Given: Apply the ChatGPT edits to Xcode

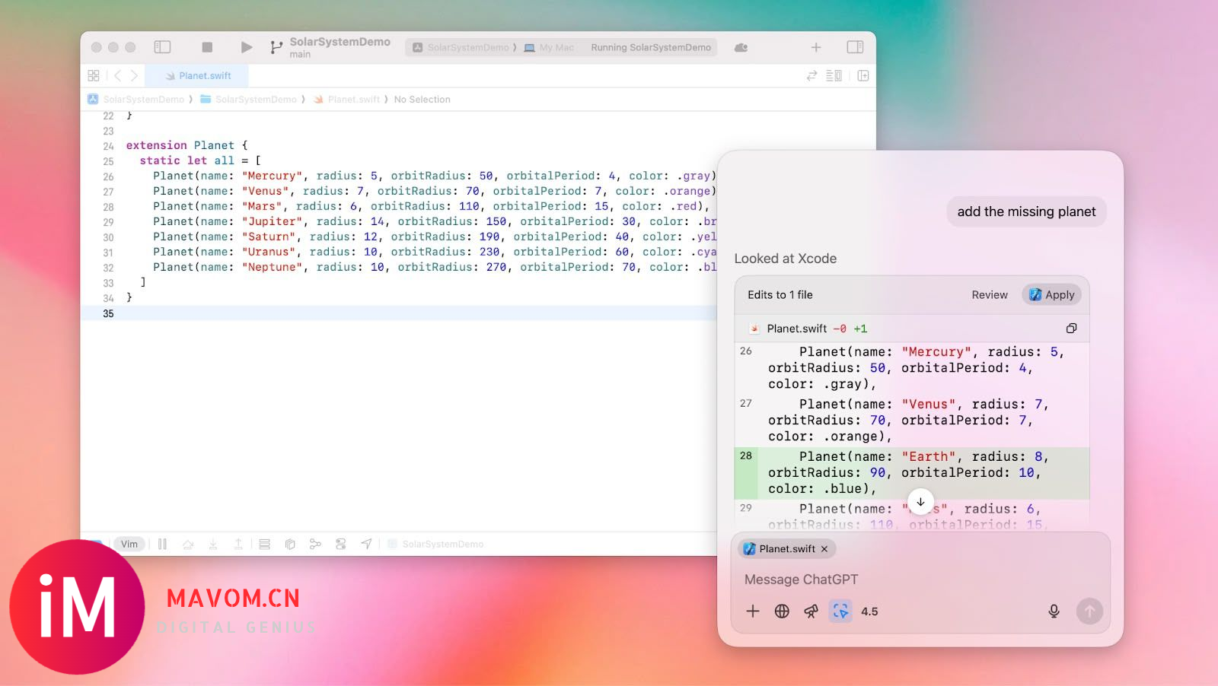Looking at the screenshot, I should click(1052, 295).
